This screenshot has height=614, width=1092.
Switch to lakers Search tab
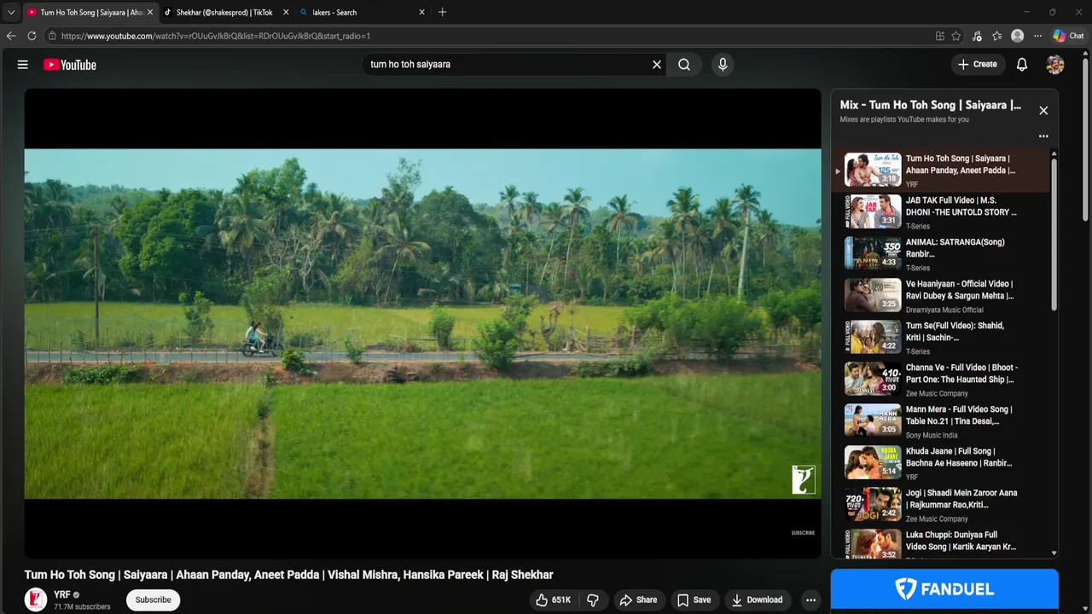point(362,13)
